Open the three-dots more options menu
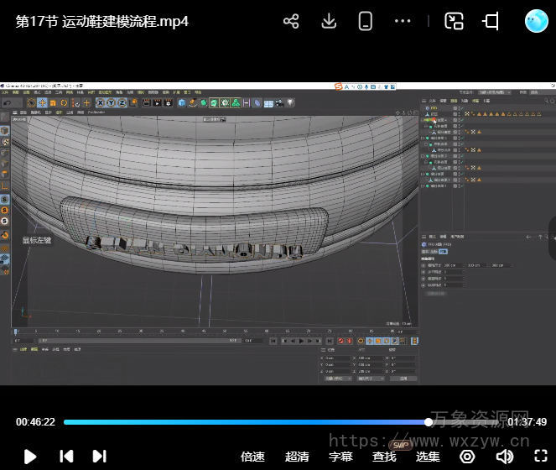 click(403, 21)
